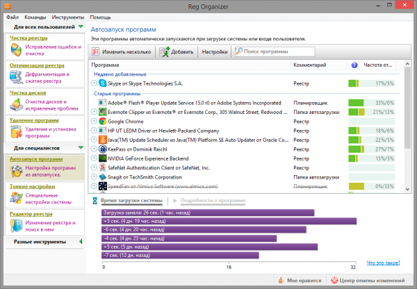The width and height of the screenshot is (417, 289).
Task: Switch to Время загрузки системы tab
Action: pos(131,201)
